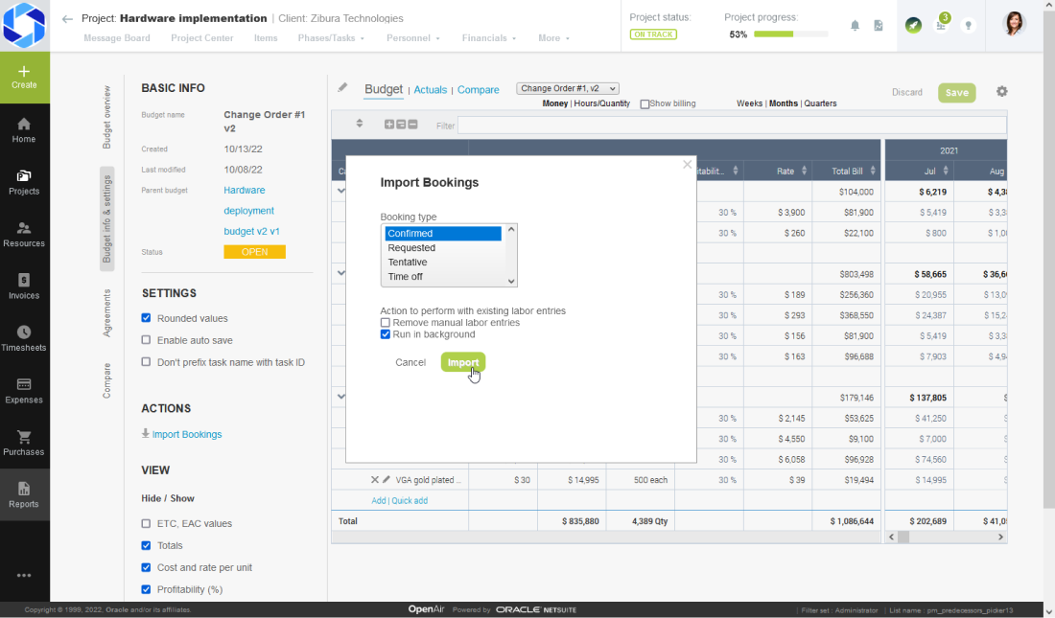Switch to the Actuals tab
Viewport: 1055px width, 618px height.
(x=430, y=89)
